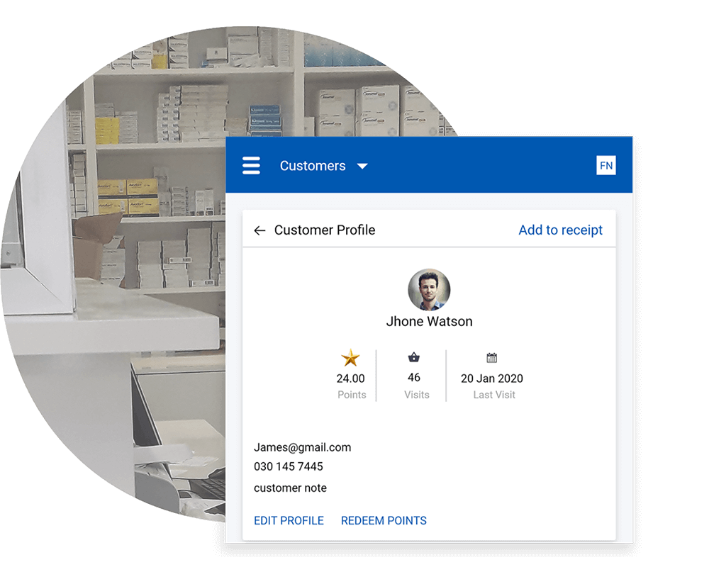This screenshot has width=709, height=567.
Task: Click the Visits label
Action: pyautogui.click(x=417, y=395)
